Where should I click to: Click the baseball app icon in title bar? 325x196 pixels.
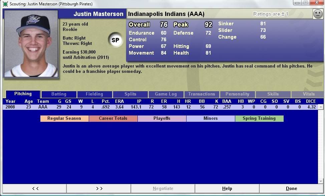tap(5, 4)
